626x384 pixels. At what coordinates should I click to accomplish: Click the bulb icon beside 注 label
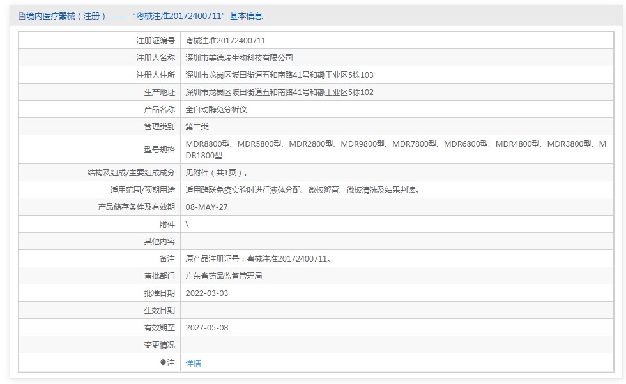tap(163, 362)
